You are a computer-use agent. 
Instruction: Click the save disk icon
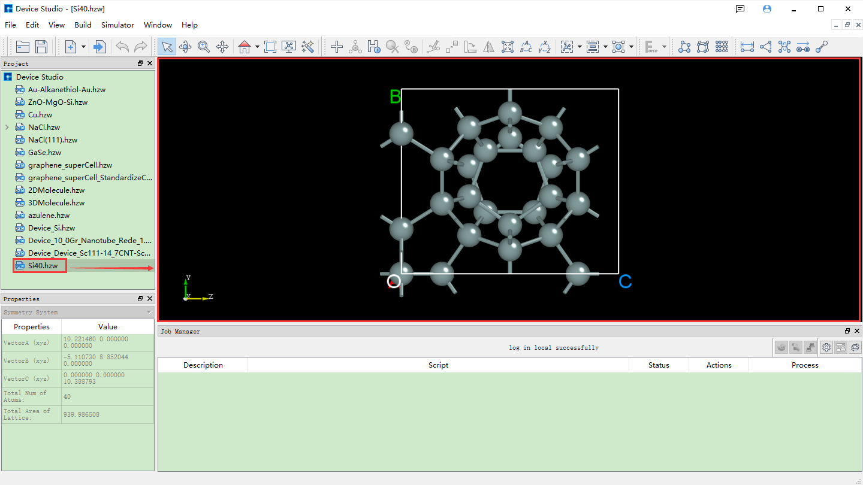point(41,47)
